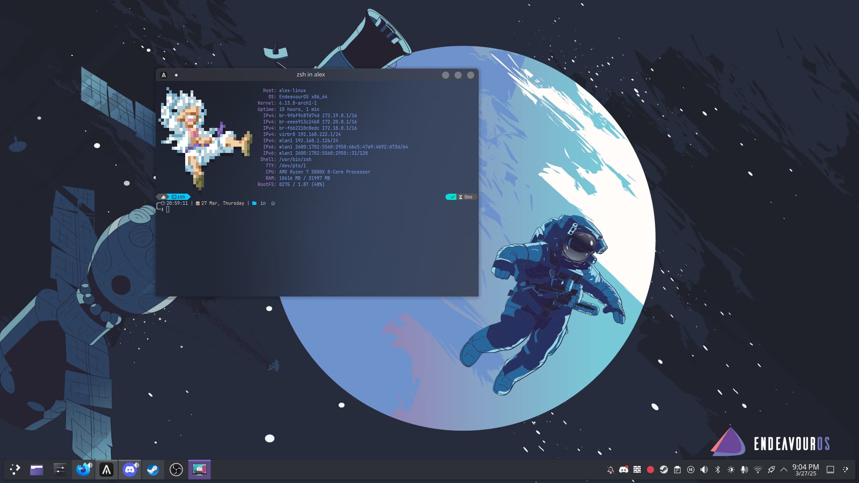Viewport: 859px width, 483px height.
Task: Open the Discord window from the taskbar
Action: [x=130, y=470]
